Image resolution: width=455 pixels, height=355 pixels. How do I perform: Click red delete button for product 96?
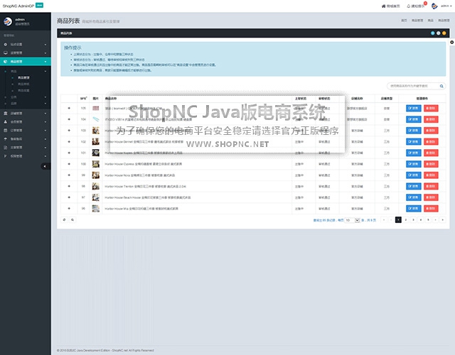pos(431,208)
